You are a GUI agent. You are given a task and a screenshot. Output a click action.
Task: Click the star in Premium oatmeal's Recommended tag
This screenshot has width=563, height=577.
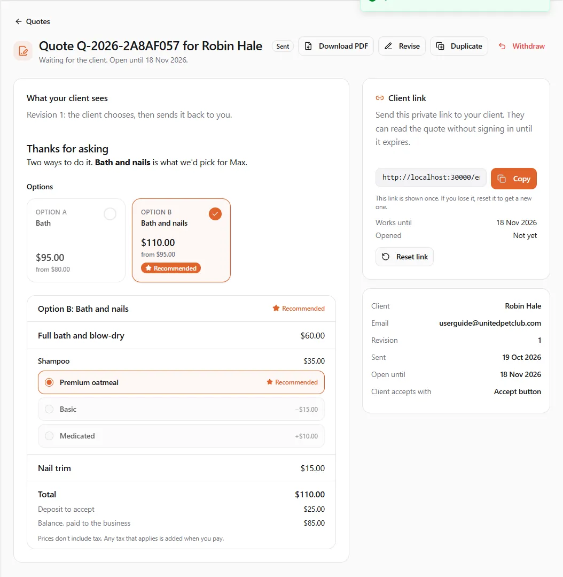coord(270,382)
